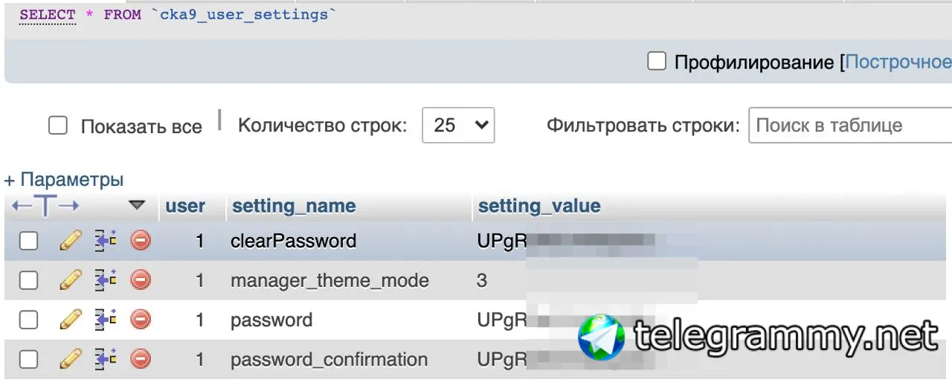Edit the clearPassword row with pencil icon
The width and height of the screenshot is (952, 382).
(71, 241)
